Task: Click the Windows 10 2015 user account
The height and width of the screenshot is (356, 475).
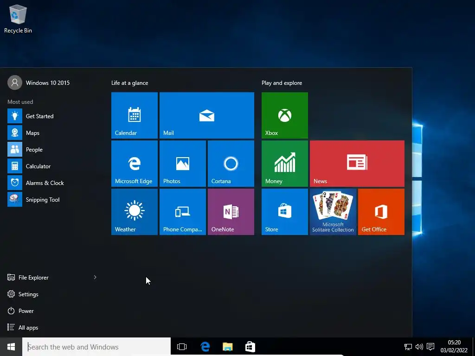Action: [x=39, y=83]
